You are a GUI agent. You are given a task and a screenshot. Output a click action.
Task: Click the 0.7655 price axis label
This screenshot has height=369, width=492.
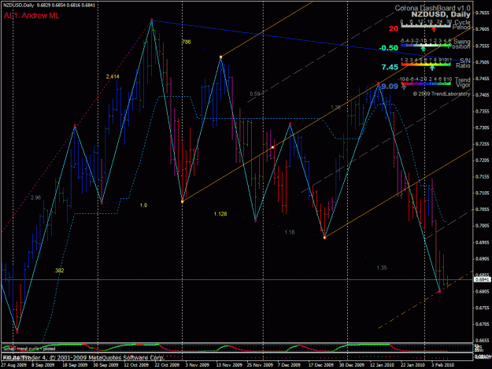pyautogui.click(x=483, y=13)
